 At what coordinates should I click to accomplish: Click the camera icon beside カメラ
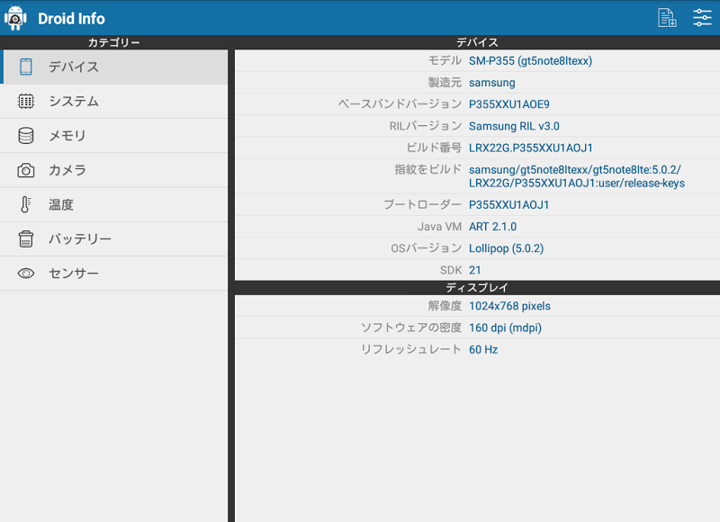(x=26, y=170)
